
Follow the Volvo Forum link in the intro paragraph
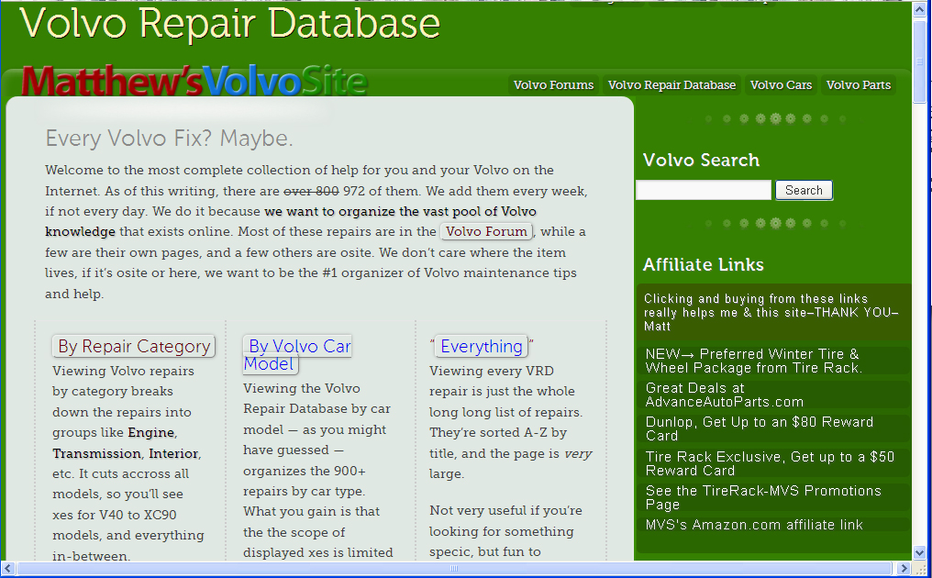click(x=486, y=231)
